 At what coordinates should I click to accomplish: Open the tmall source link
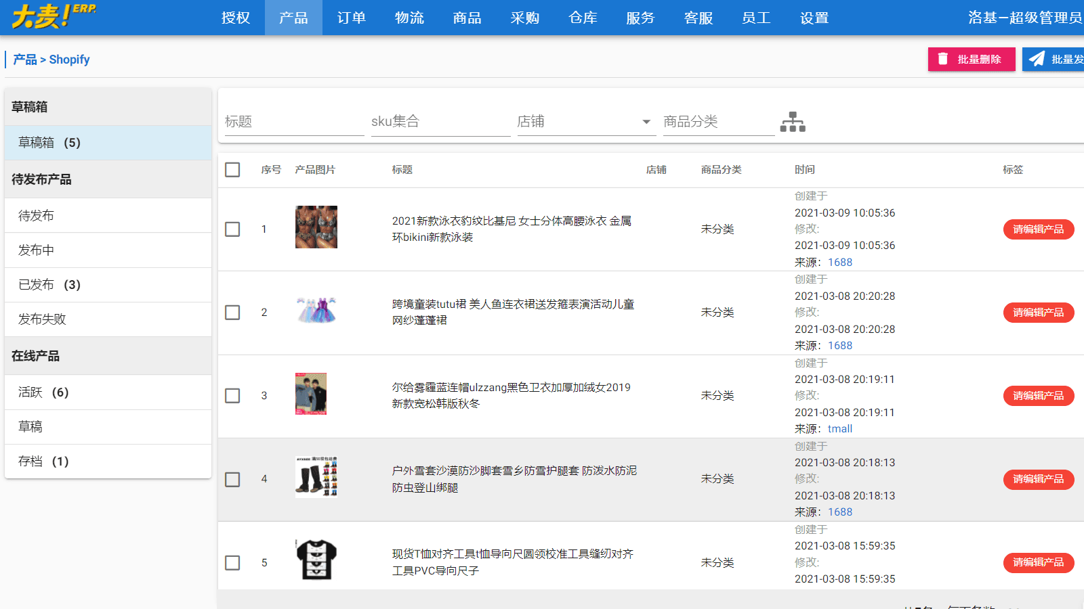click(x=840, y=428)
